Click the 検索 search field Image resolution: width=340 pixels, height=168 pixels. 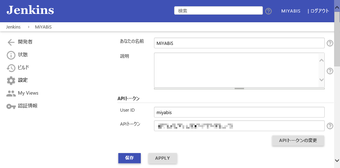[218, 11]
